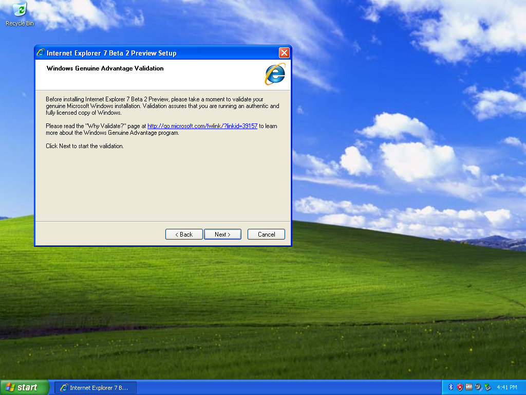Open the Bluetooth tray icon
526x395 pixels.
click(x=451, y=387)
